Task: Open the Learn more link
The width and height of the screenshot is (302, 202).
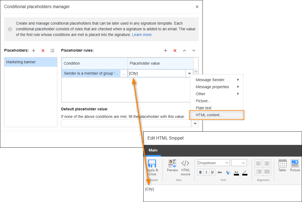Action: (142, 35)
